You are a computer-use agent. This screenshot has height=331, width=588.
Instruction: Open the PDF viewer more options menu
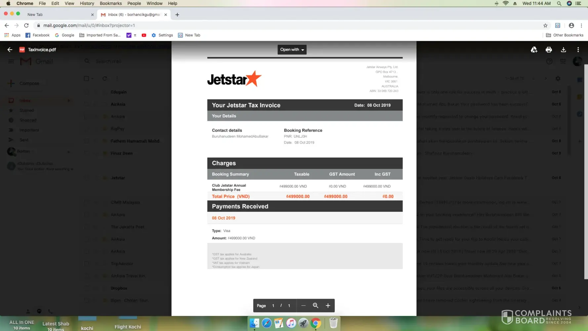point(578,50)
